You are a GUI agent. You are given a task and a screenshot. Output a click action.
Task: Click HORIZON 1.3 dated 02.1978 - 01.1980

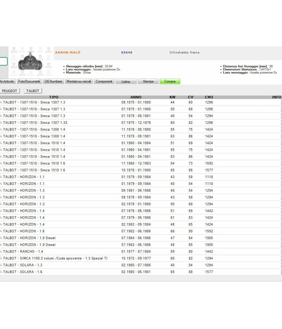pyautogui.click(x=141, y=204)
